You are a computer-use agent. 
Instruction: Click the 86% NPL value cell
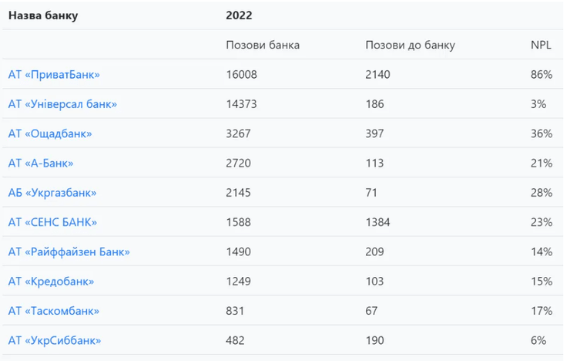click(x=541, y=75)
